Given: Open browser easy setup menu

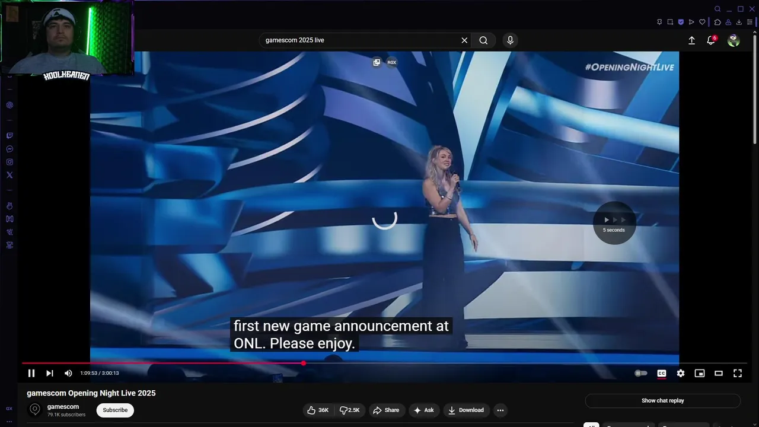Looking at the screenshot, I should point(750,22).
